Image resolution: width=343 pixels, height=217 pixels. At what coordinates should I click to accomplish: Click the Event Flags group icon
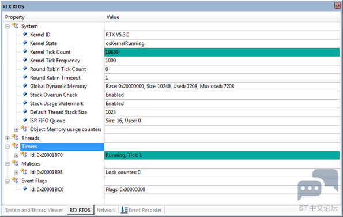tap(15, 180)
